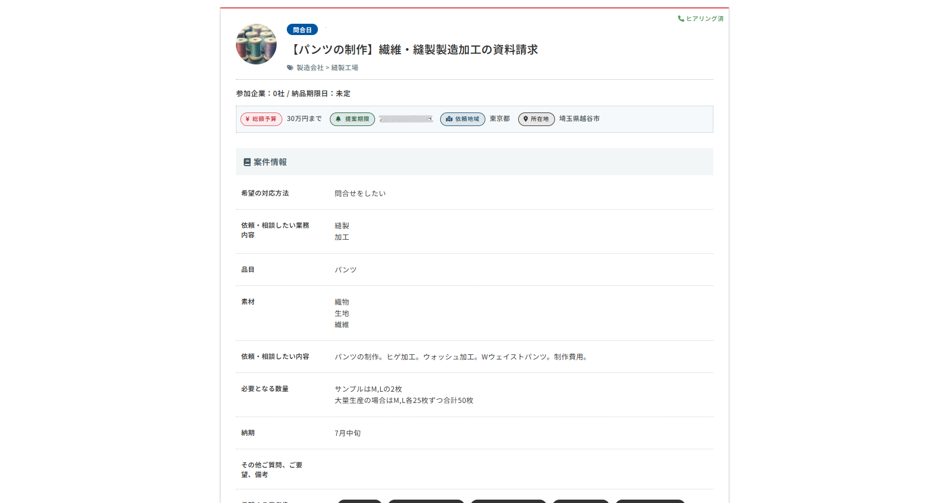Click the location pin icon in 所在地

(526, 119)
